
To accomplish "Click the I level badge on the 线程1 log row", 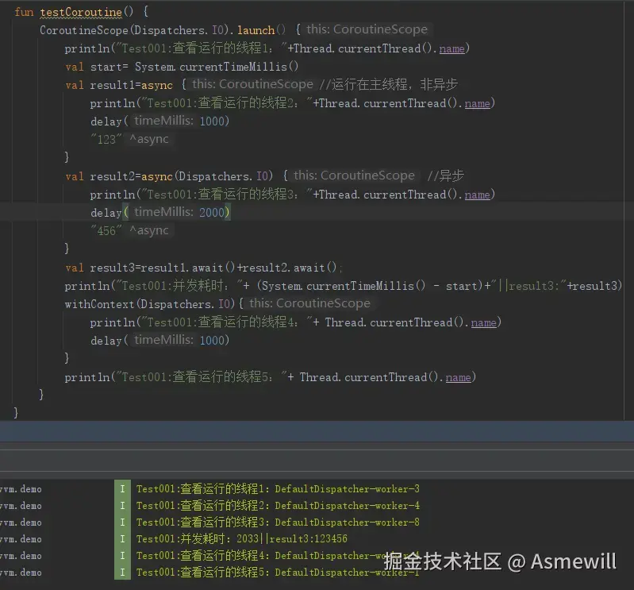I will point(122,489).
